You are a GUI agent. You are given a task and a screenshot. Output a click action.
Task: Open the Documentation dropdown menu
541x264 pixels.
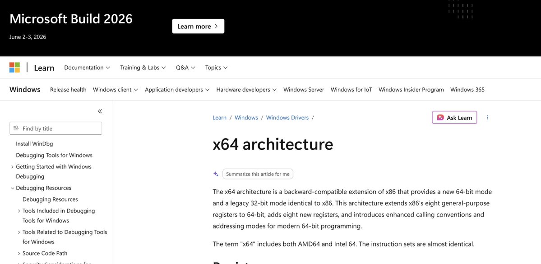[x=87, y=67]
